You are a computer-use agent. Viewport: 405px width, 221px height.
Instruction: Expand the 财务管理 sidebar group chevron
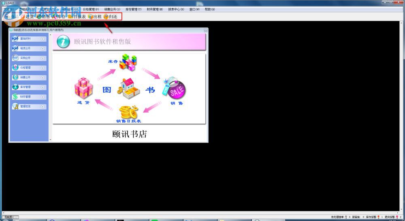pos(43,97)
